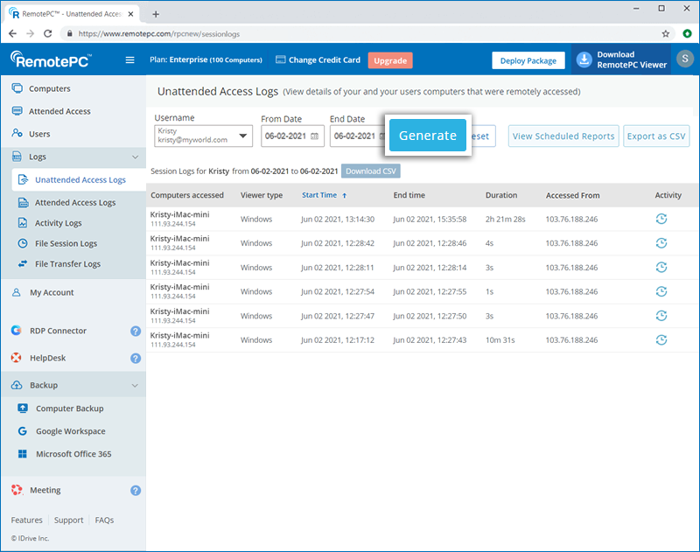700x552 pixels.
Task: Bookmark this page with the star icon
Action: point(666,34)
